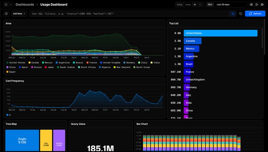The width and height of the screenshot is (268, 152).
Task: Toggle United Kingdom series in Area legend
Action: click(110, 63)
